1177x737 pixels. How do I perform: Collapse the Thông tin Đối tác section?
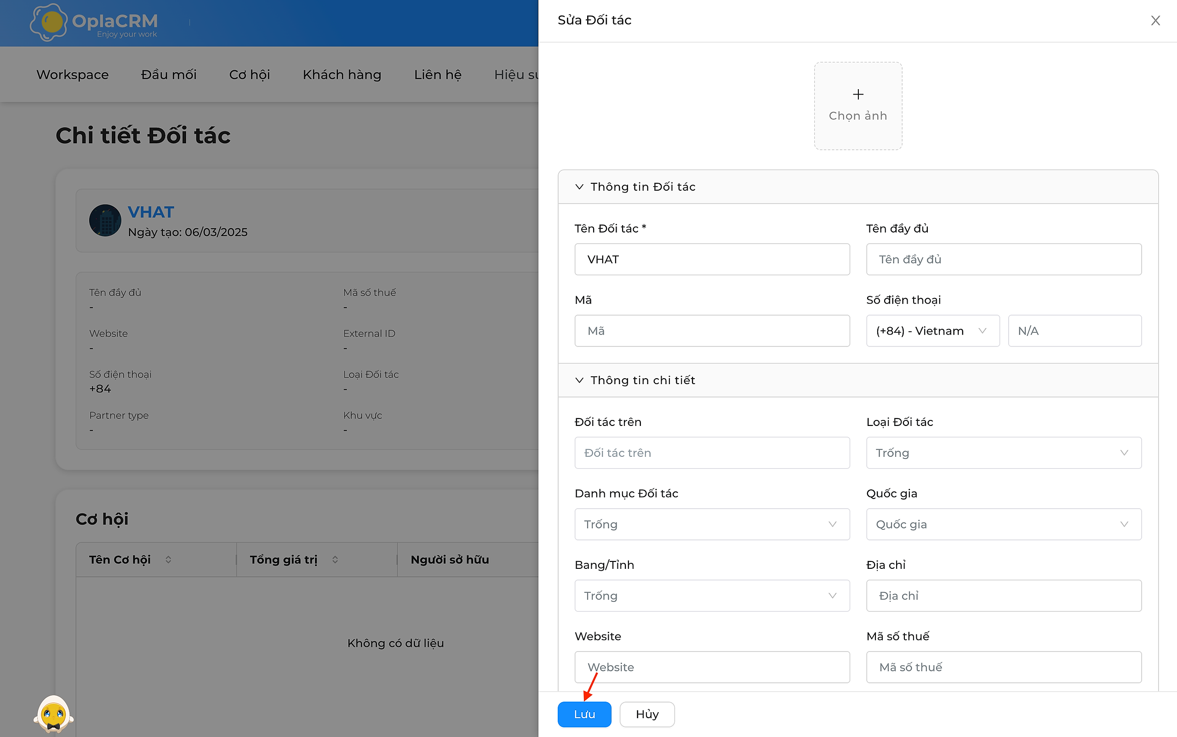pos(858,187)
